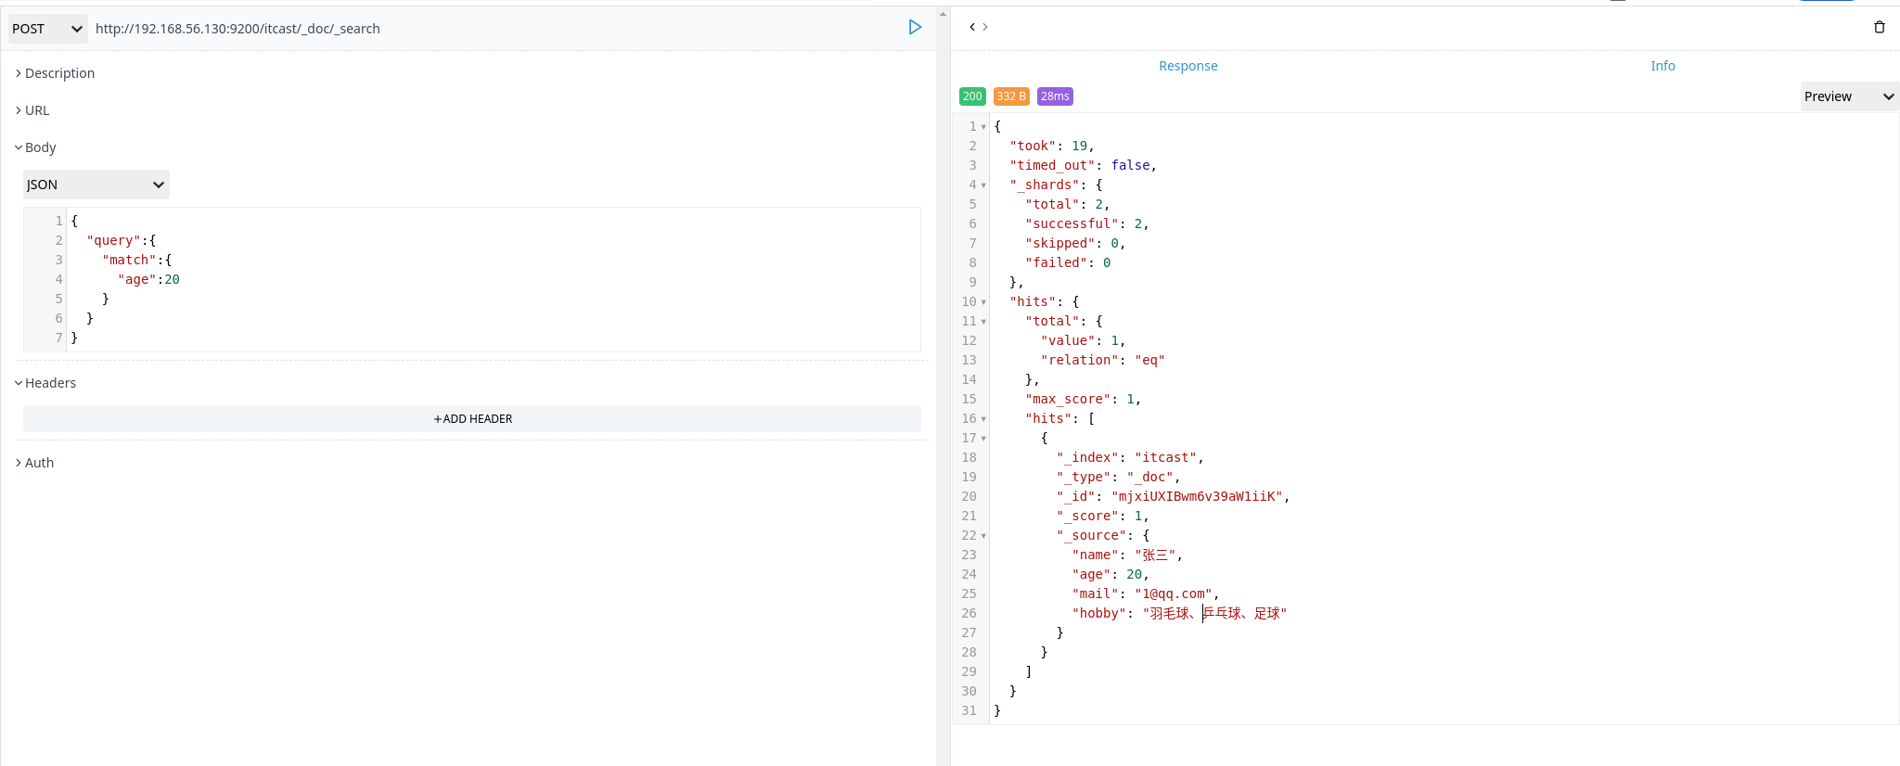Viewport: 1900px width, 766px height.
Task: Click the 200 status code badge
Action: click(972, 96)
